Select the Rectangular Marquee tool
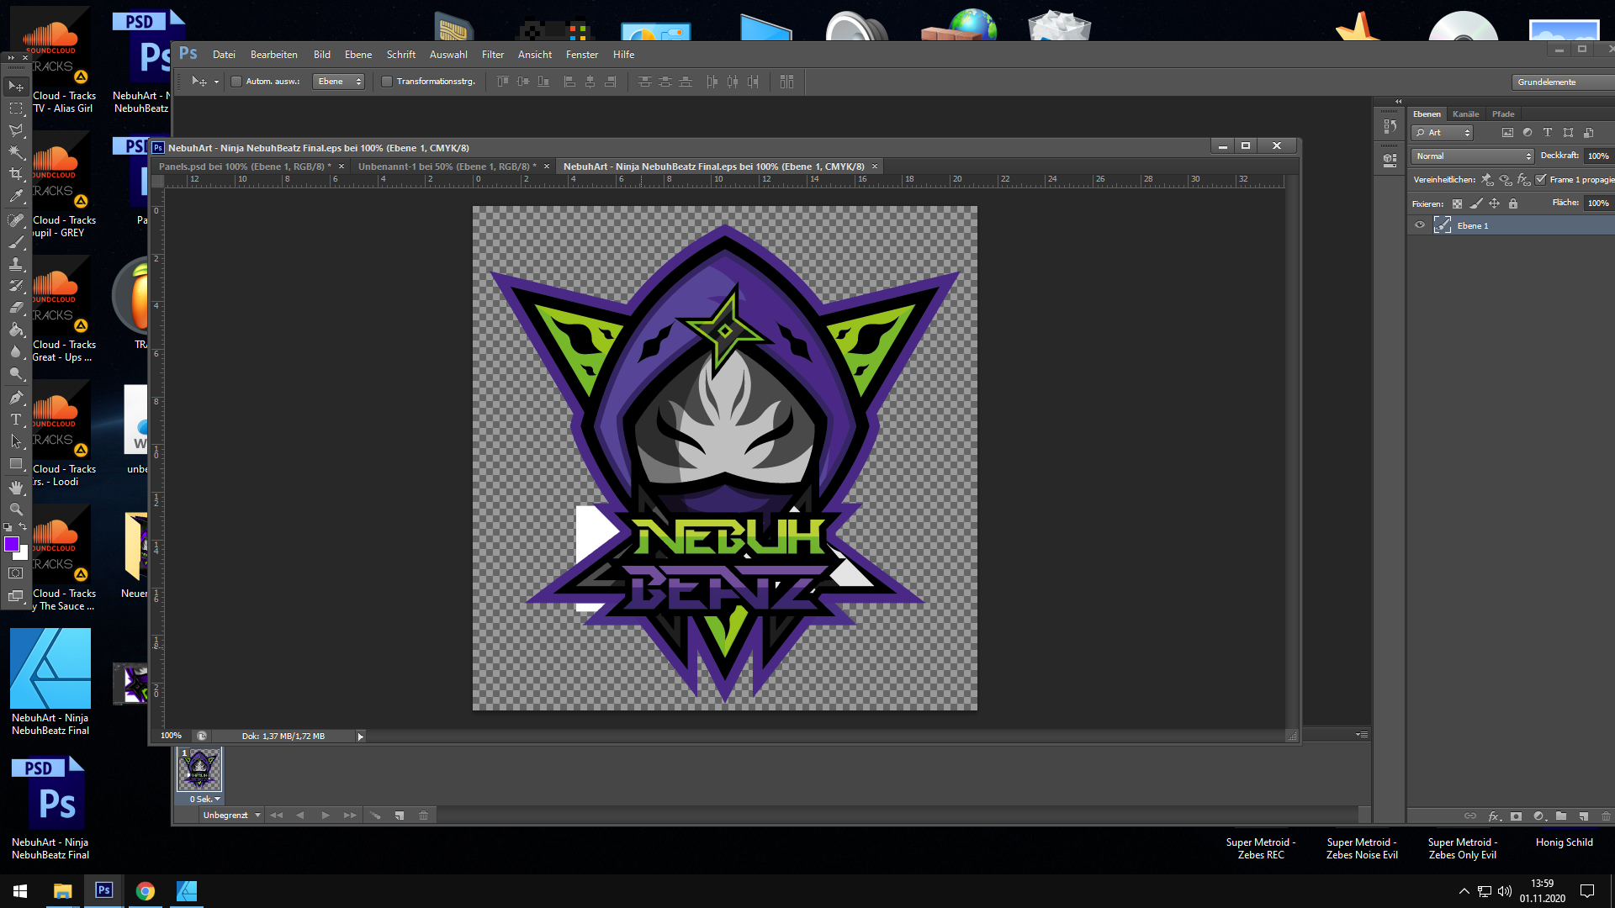 [x=16, y=108]
